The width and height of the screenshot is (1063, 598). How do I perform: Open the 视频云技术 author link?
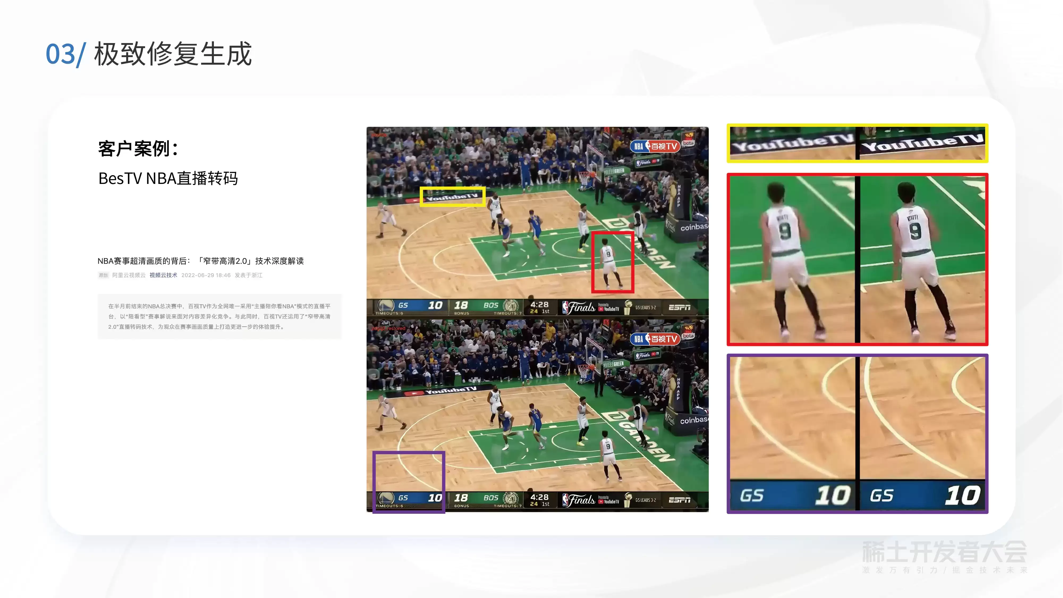point(163,275)
